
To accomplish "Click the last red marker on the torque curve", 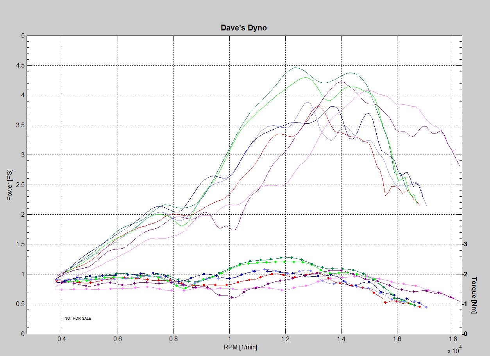I will tap(419, 307).
